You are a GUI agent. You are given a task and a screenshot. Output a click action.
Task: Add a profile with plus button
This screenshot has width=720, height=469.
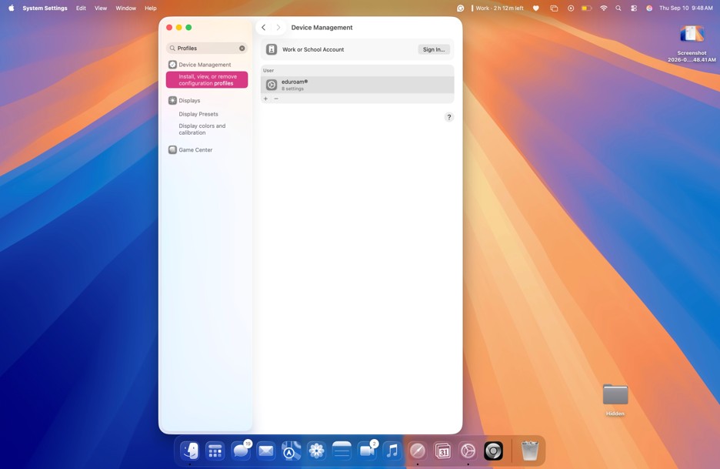266,99
